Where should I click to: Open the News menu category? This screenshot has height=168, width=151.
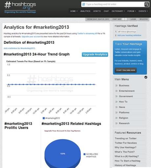[122, 107]
